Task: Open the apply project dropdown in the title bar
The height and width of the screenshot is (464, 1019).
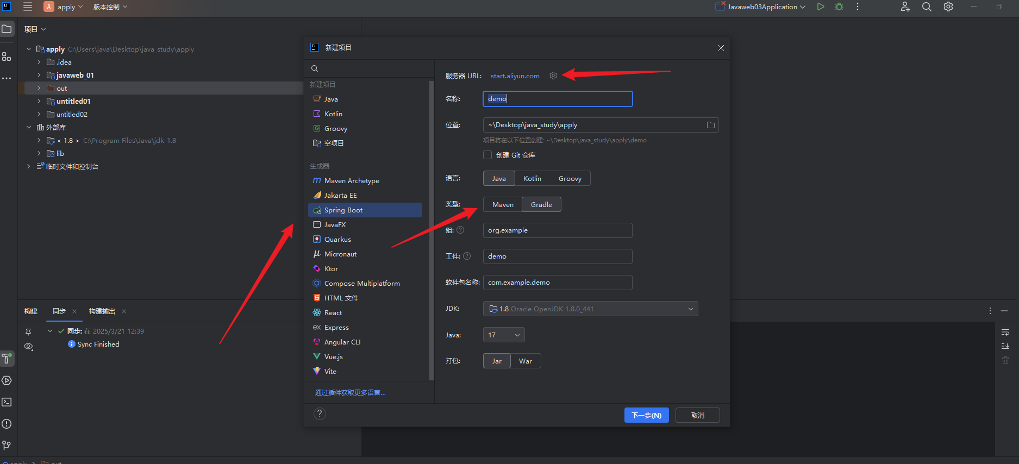Action: point(64,7)
